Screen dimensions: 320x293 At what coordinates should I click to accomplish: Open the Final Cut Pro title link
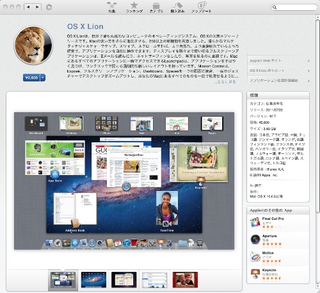pos(273,219)
